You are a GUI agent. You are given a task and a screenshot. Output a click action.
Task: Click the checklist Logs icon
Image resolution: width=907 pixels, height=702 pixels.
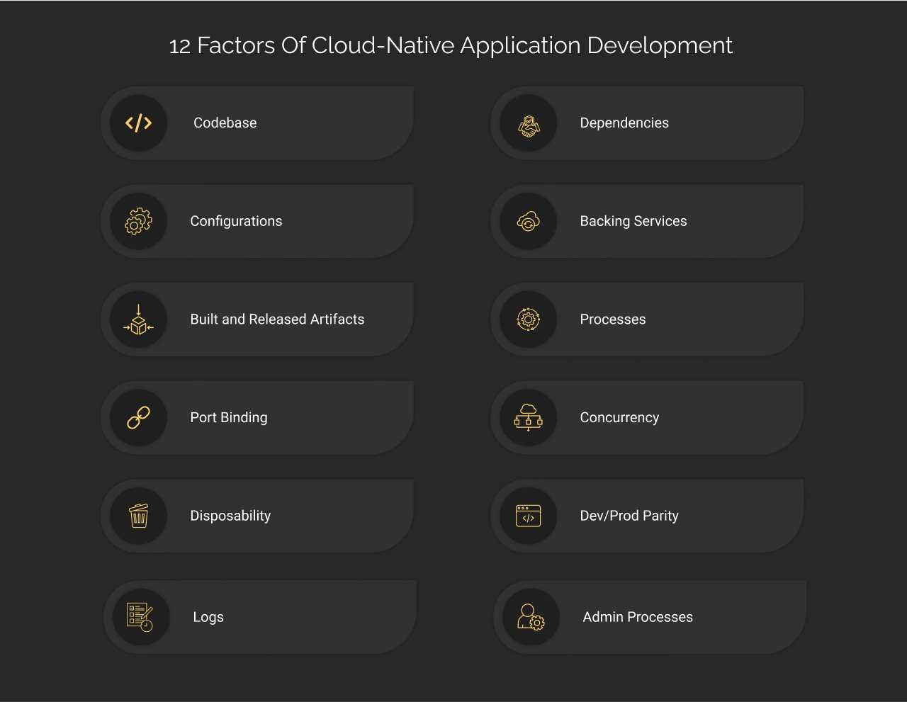[139, 616]
